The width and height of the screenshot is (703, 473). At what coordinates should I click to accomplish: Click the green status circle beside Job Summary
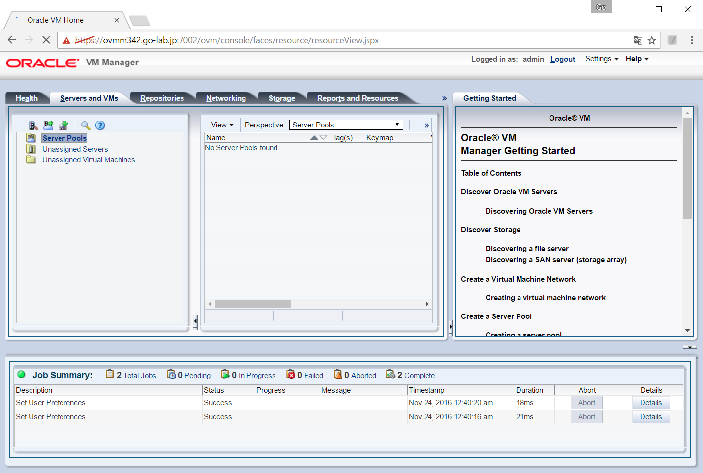click(21, 374)
